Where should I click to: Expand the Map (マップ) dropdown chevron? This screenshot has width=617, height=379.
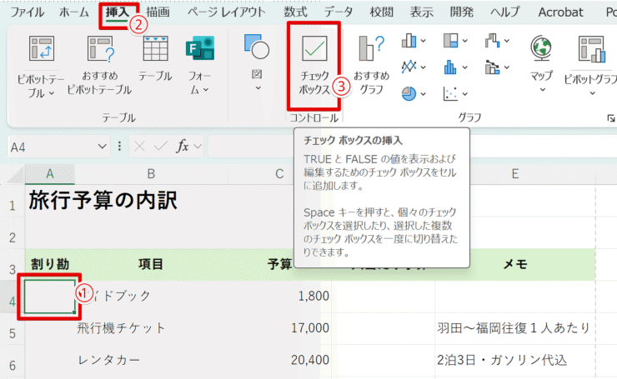click(543, 90)
